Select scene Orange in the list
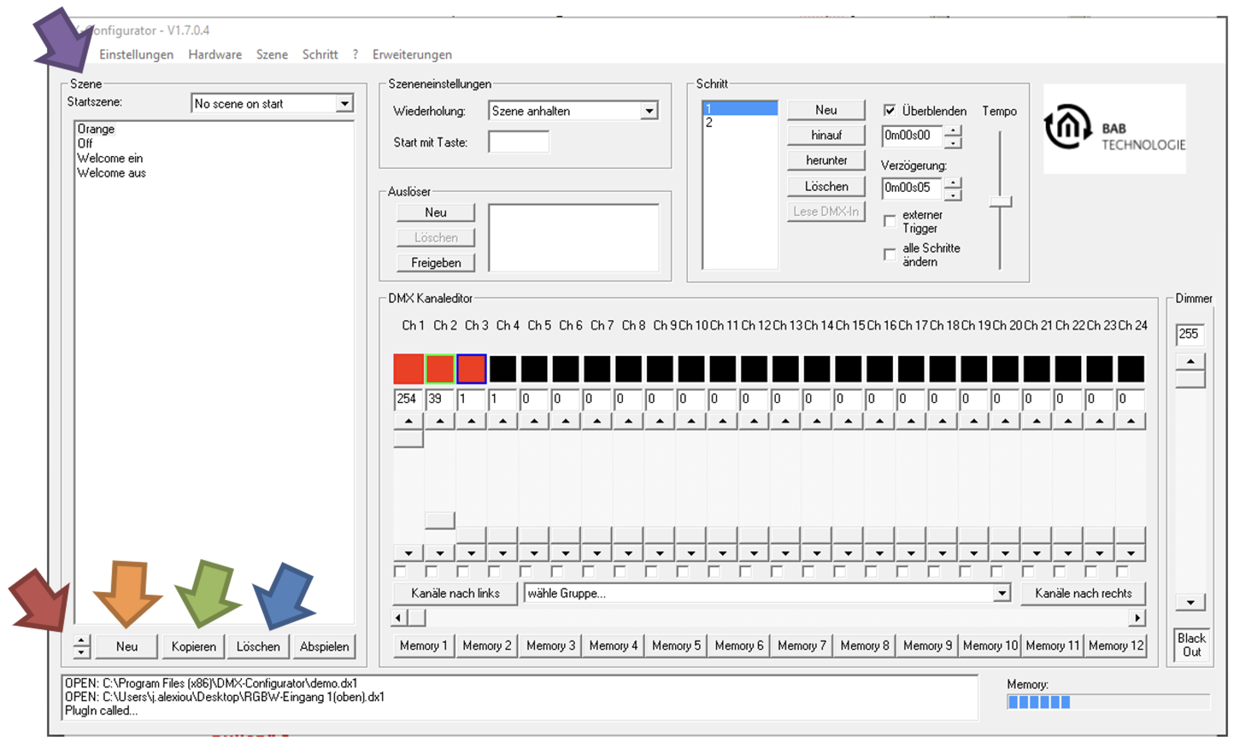This screenshot has width=1243, height=750. [x=96, y=129]
